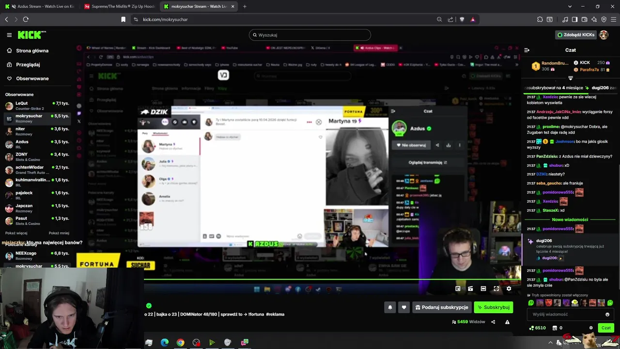This screenshot has width=620, height=349.
Task: Open chat settings gear icon
Action: 591,328
